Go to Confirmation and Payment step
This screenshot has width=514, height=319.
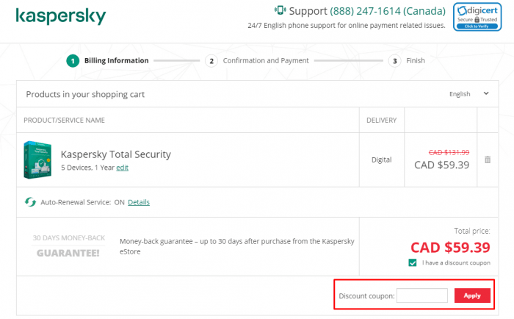coord(266,61)
